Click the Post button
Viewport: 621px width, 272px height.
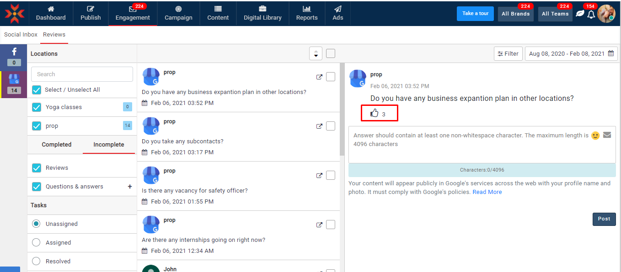[x=604, y=219]
